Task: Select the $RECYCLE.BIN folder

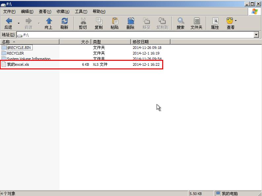Action: (x=19, y=48)
